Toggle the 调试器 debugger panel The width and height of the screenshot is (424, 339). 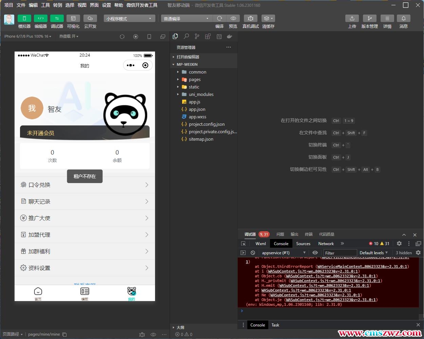57,18
